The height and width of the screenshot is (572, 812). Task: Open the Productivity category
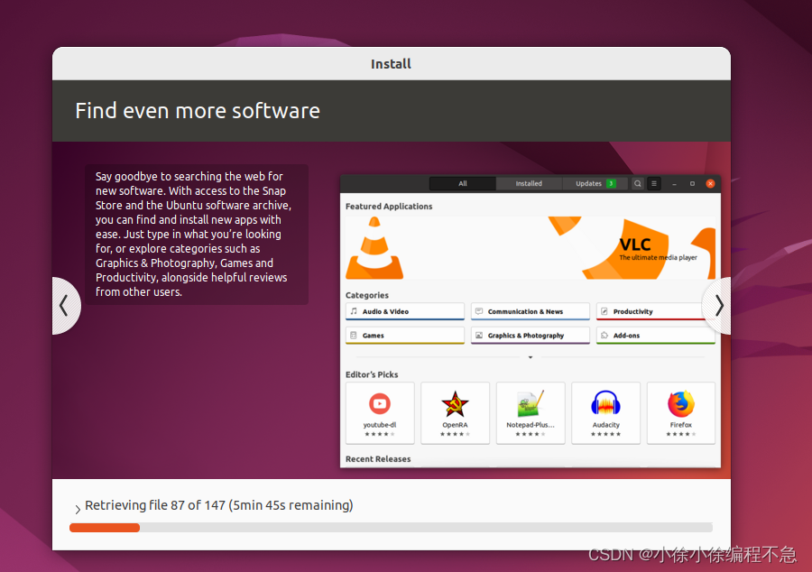(653, 311)
